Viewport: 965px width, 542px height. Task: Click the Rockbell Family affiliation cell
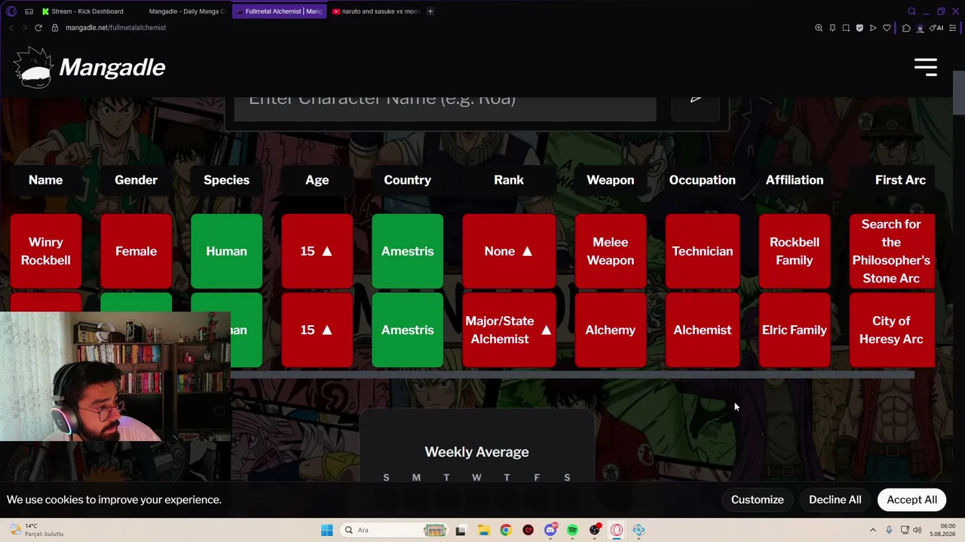pyautogui.click(x=795, y=251)
